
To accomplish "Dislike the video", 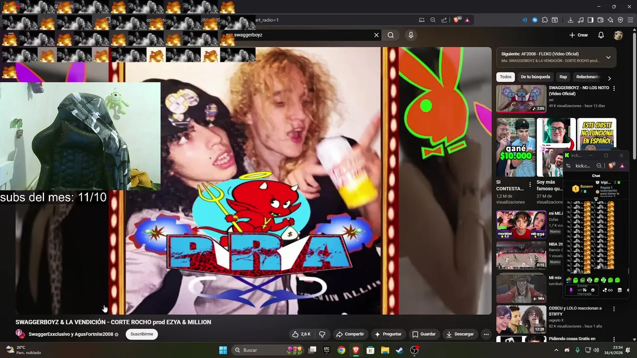I will point(322,334).
